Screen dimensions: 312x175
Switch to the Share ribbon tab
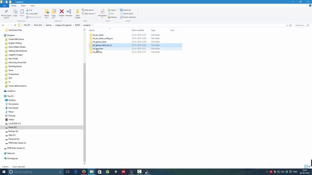pos(23,6)
